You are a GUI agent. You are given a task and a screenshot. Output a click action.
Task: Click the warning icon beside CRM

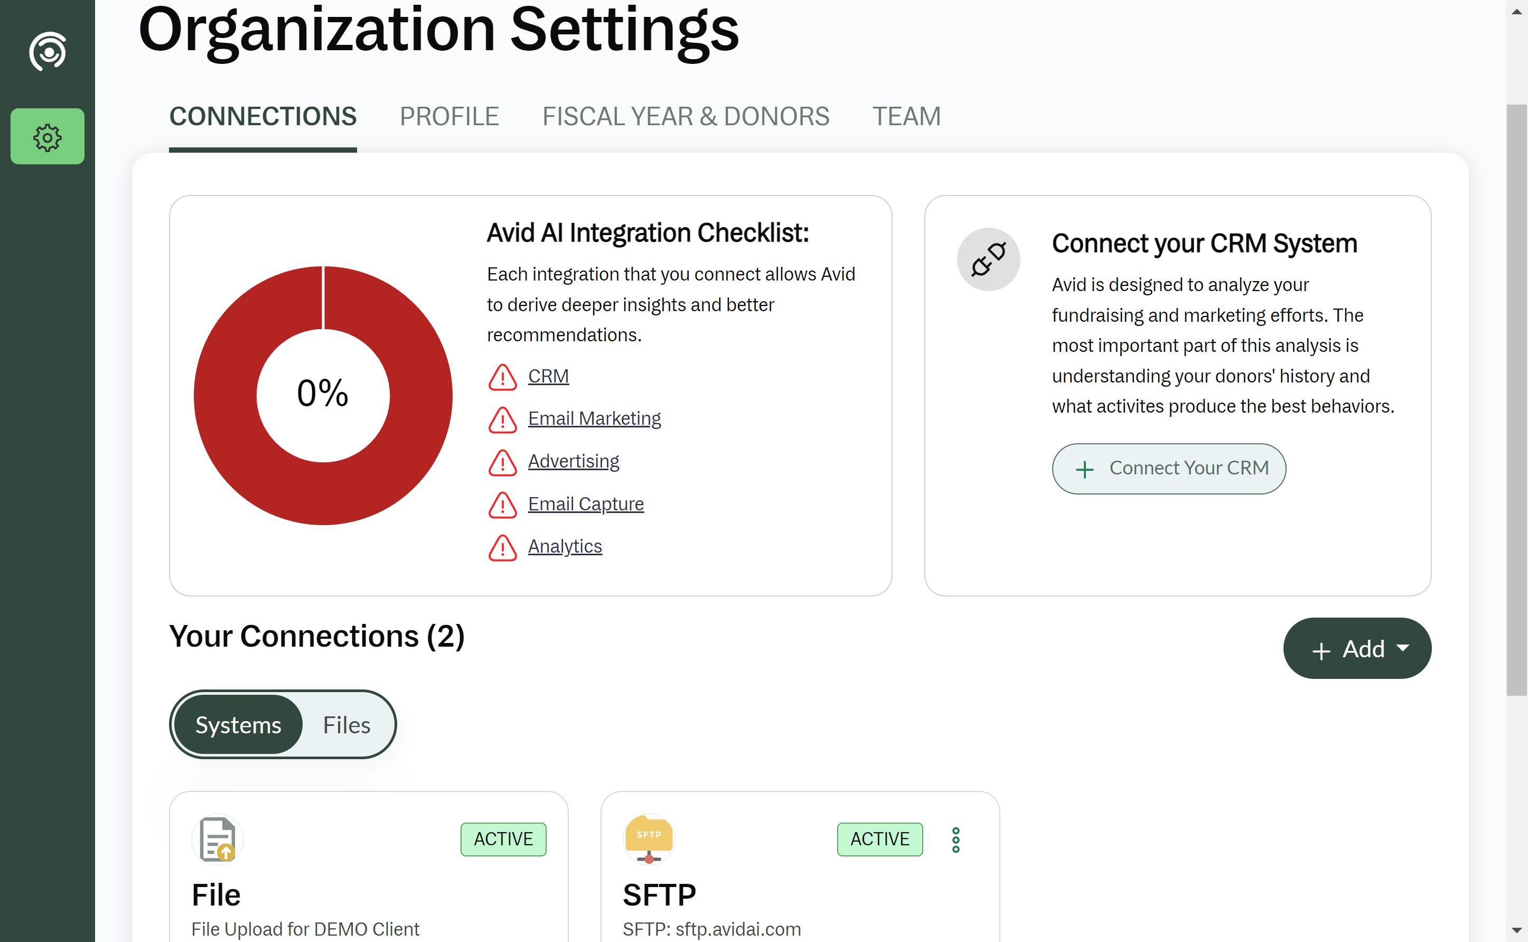(x=502, y=377)
